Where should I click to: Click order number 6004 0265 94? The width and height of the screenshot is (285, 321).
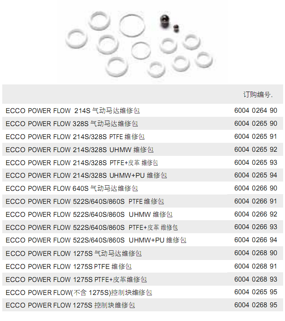coord(256,175)
